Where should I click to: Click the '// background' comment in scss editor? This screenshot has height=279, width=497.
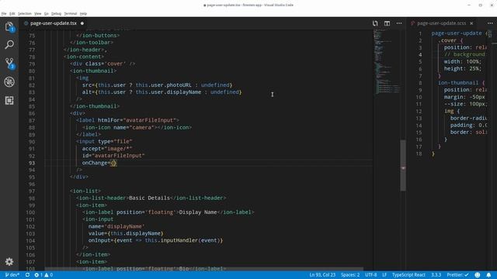click(464, 54)
